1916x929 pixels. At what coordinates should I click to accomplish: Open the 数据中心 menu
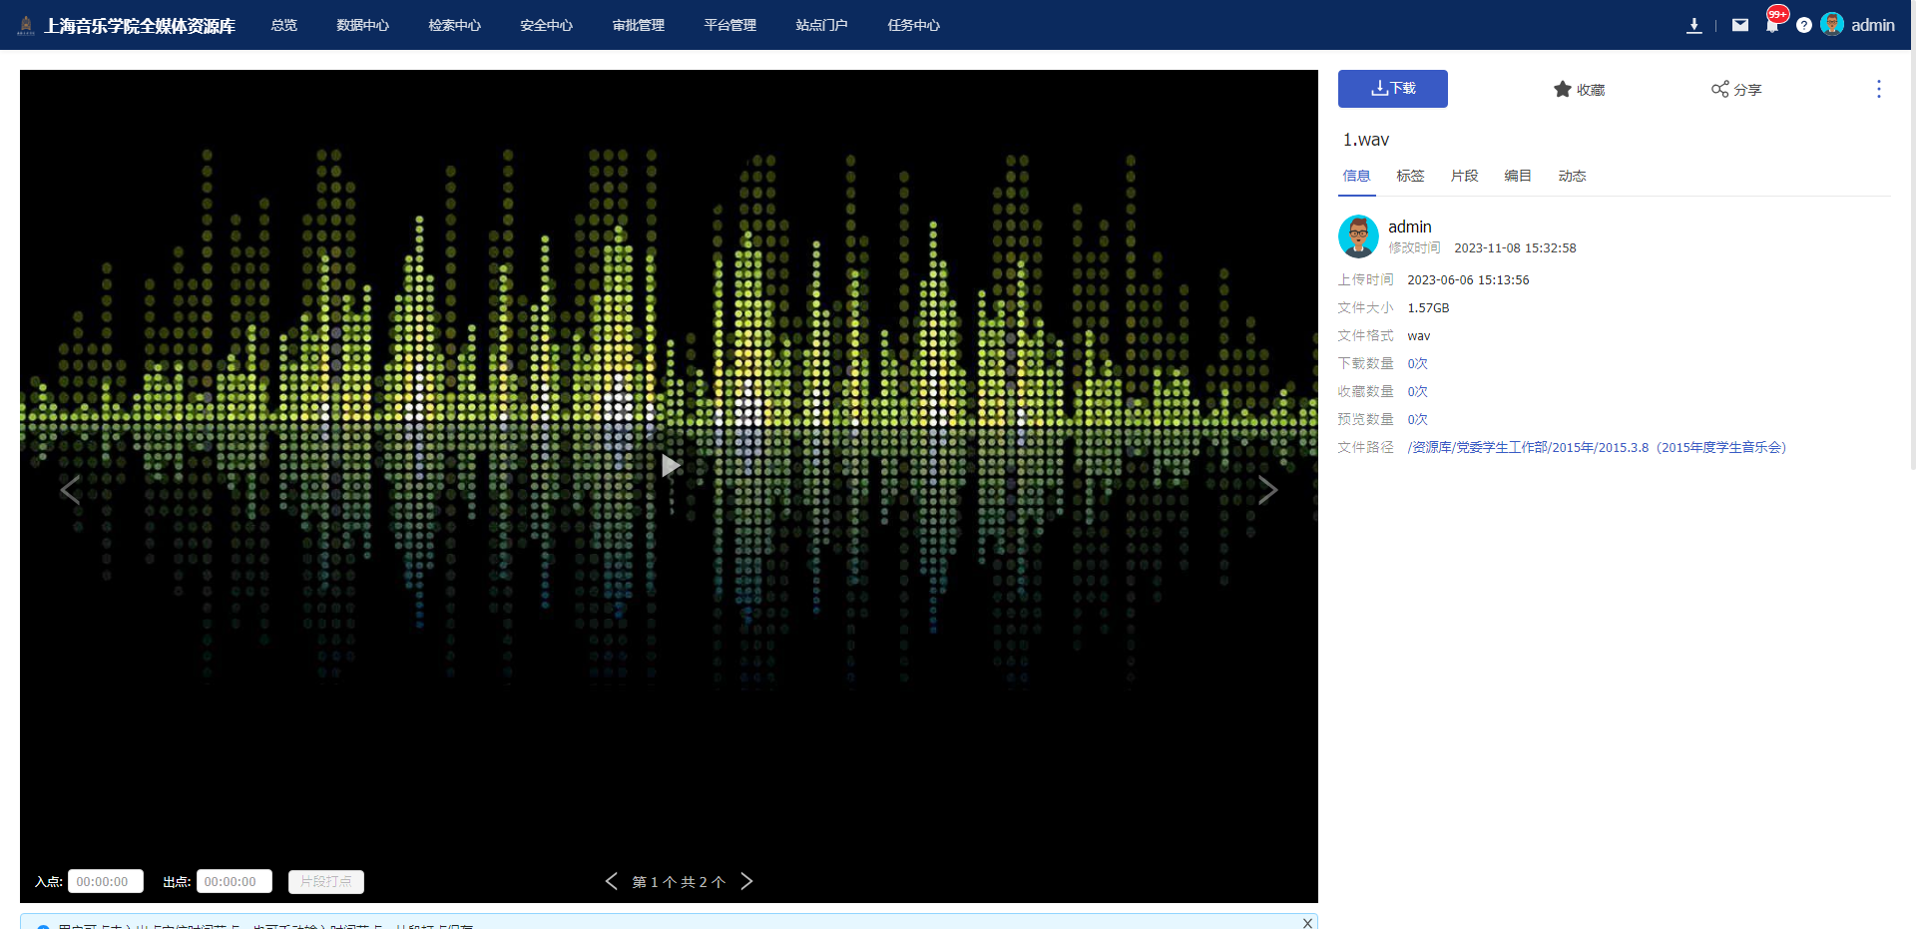pyautogui.click(x=362, y=25)
